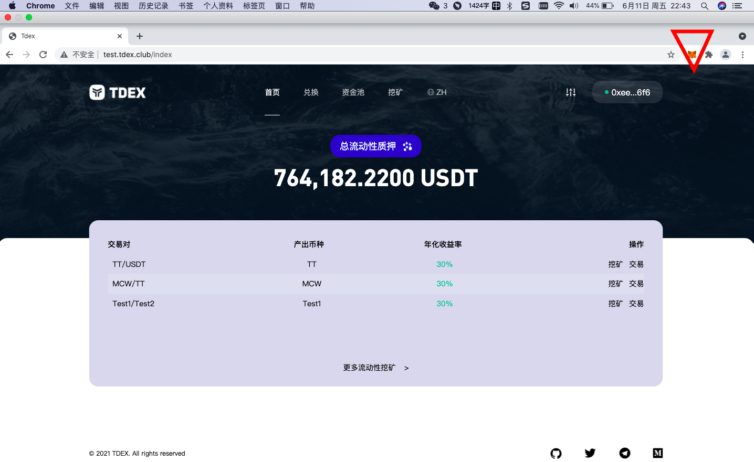Image resolution: width=754 pixels, height=462 pixels.
Task: Open Chrome three-dot menu
Action: 742,55
